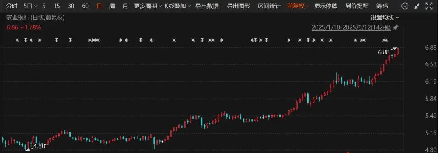Toggle the 筹码 chip distribution panel
The image size is (438, 153).
coord(382,6)
